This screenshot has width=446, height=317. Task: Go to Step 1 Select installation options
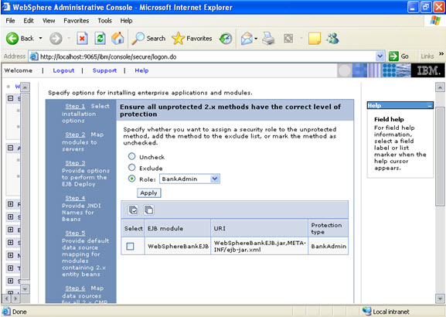(x=75, y=106)
